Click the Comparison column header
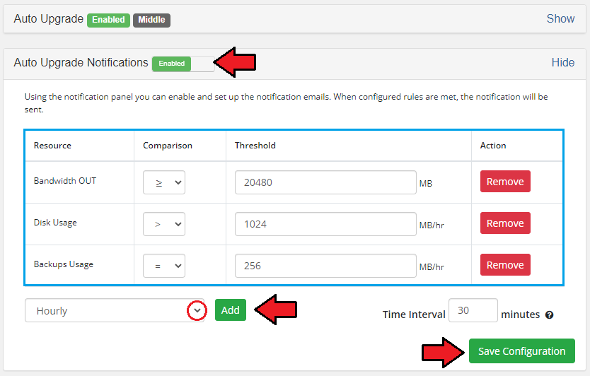This screenshot has width=590, height=376. click(168, 146)
